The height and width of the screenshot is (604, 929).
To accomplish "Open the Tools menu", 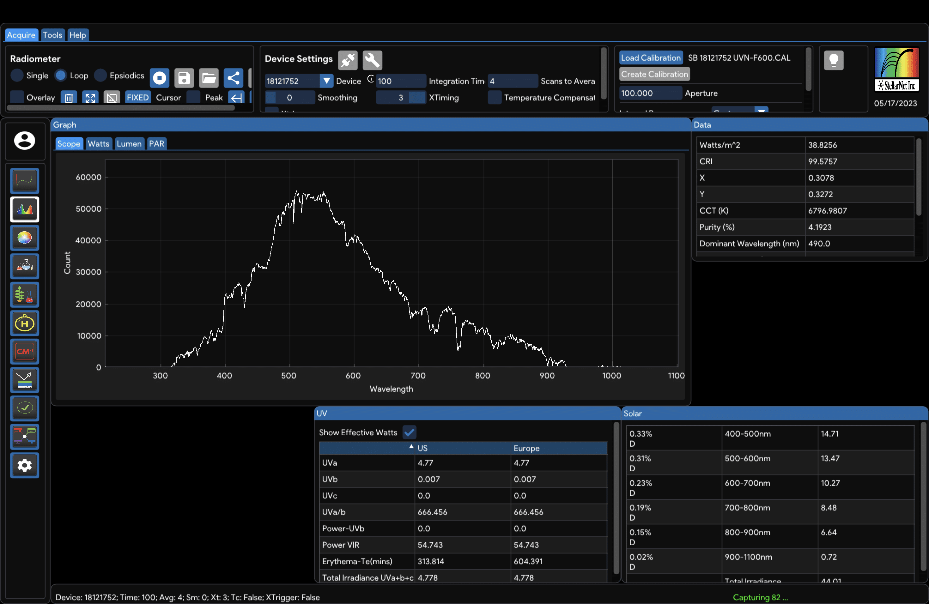I will pos(52,35).
